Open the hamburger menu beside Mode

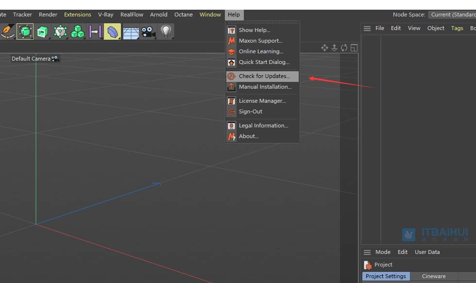(x=367, y=252)
